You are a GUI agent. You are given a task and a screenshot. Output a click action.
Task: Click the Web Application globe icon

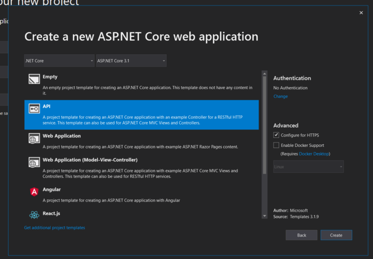tap(34, 138)
